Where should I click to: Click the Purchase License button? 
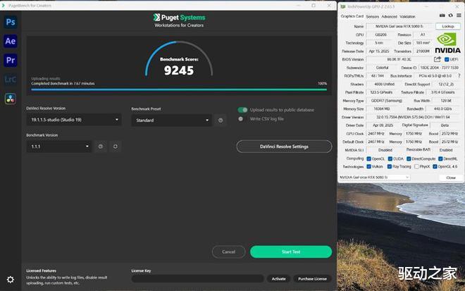coord(312,279)
